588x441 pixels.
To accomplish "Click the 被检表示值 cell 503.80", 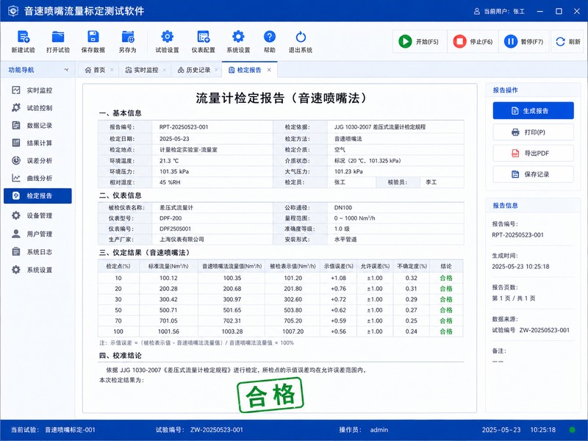I will point(293,310).
